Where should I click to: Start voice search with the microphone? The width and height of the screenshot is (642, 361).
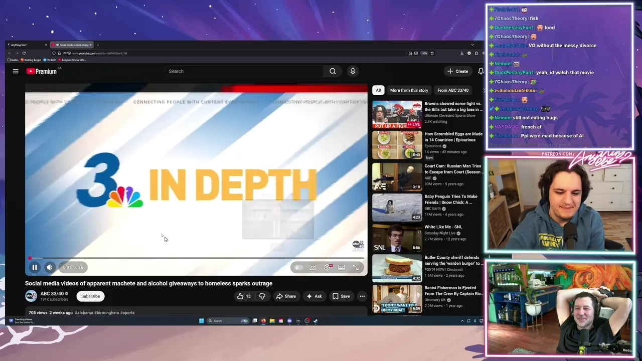[x=353, y=71]
